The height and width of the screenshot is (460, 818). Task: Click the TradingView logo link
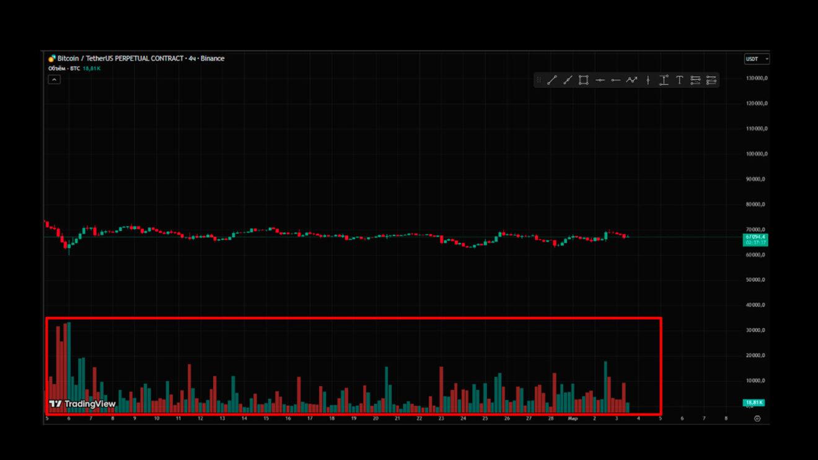[x=82, y=404]
